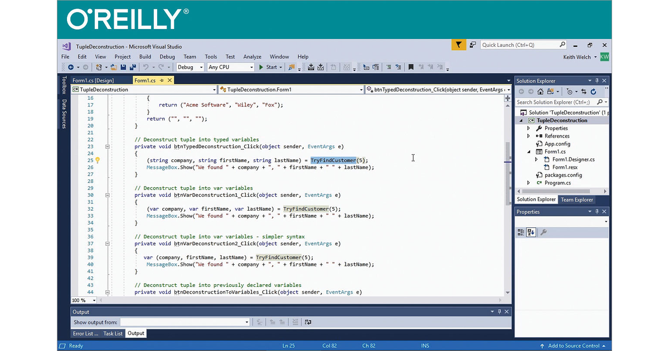Open the TupleDeconstruction project scope dropdown
Image resolution: width=669 pixels, height=351 pixels.
tap(144, 89)
